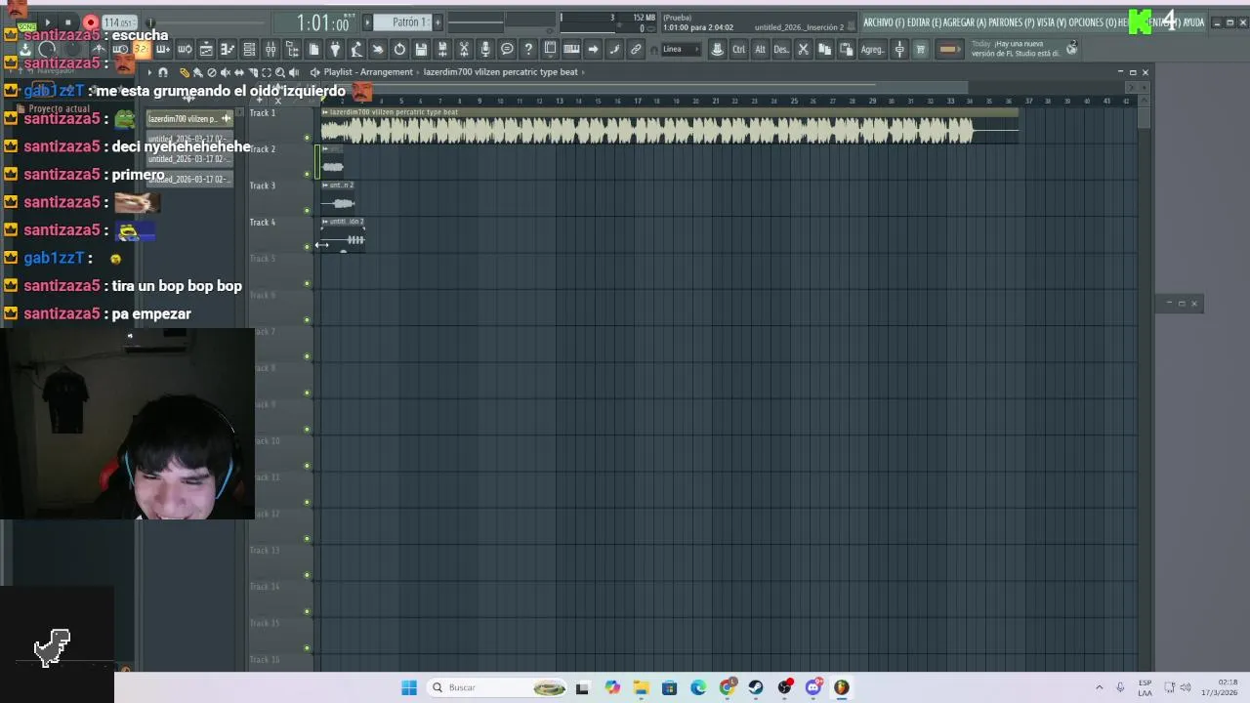Click the tempo field showing 114
The image size is (1250, 703).
point(119,22)
